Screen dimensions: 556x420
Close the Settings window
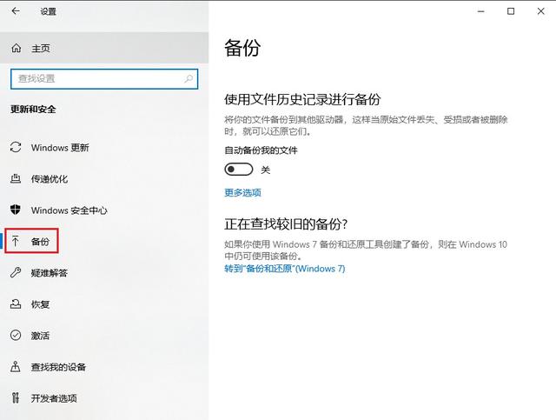tap(540, 11)
